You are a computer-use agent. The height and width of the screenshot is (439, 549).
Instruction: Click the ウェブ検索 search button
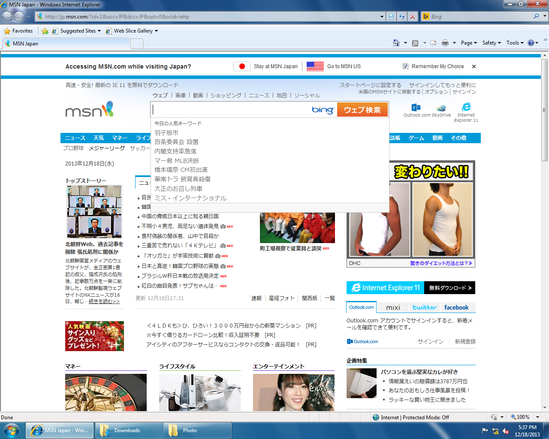[x=362, y=110]
